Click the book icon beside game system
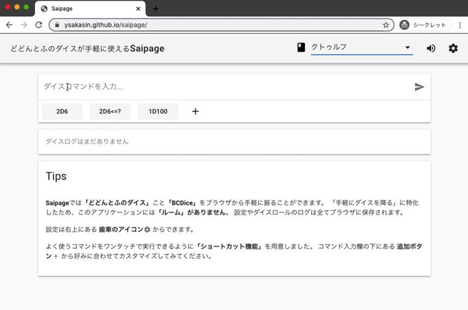This screenshot has width=468, height=310. coord(301,47)
